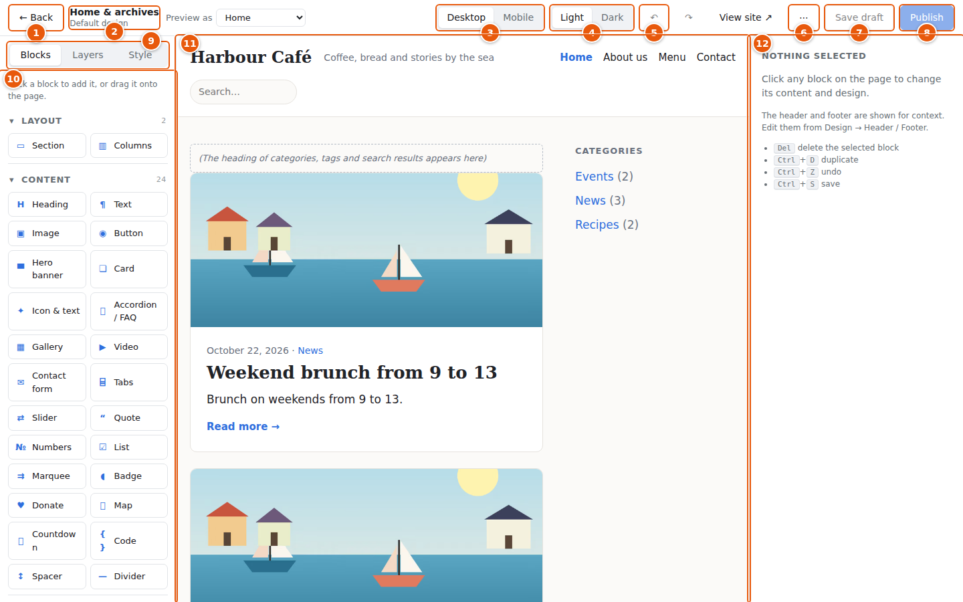Open the Recipes category link

(x=597, y=225)
